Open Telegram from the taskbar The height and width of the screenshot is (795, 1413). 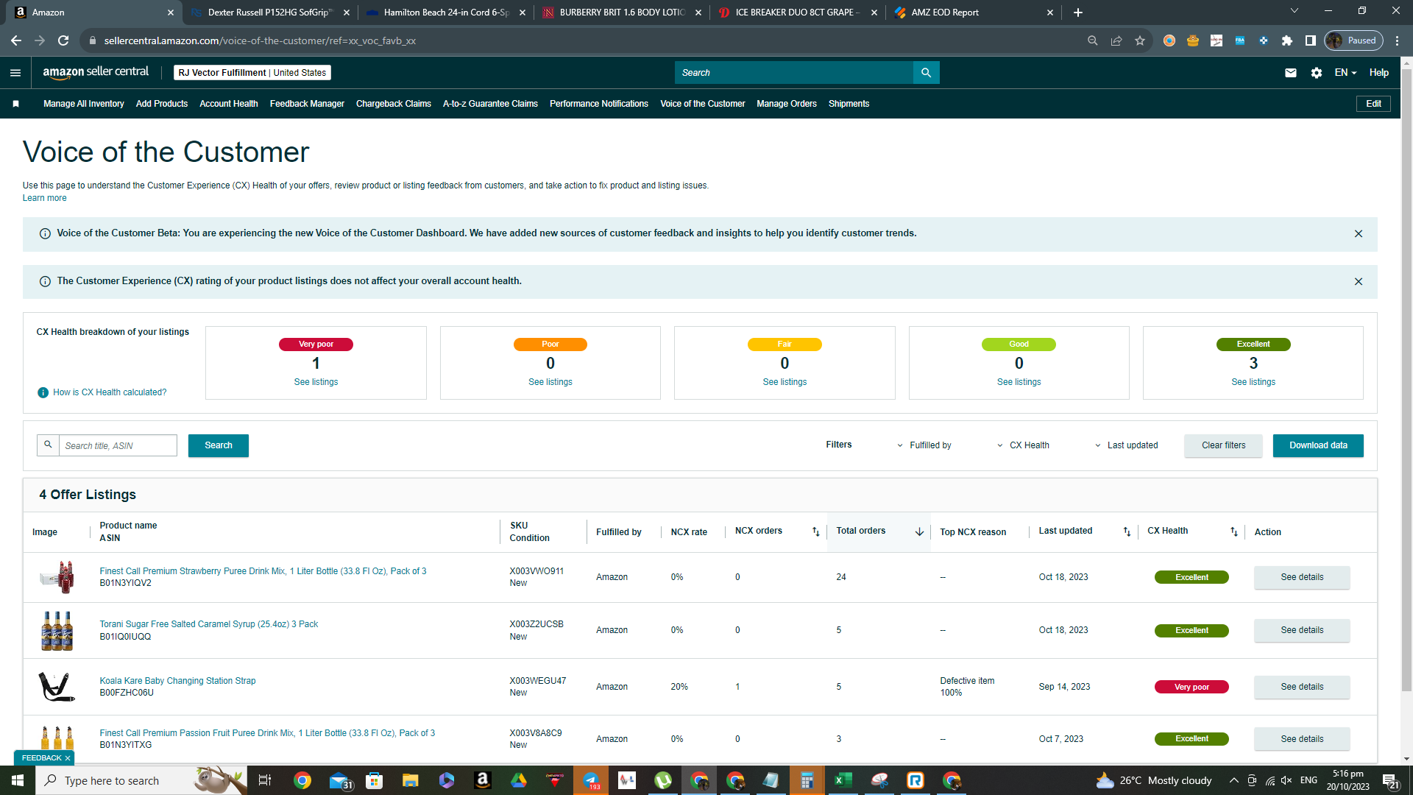point(591,780)
